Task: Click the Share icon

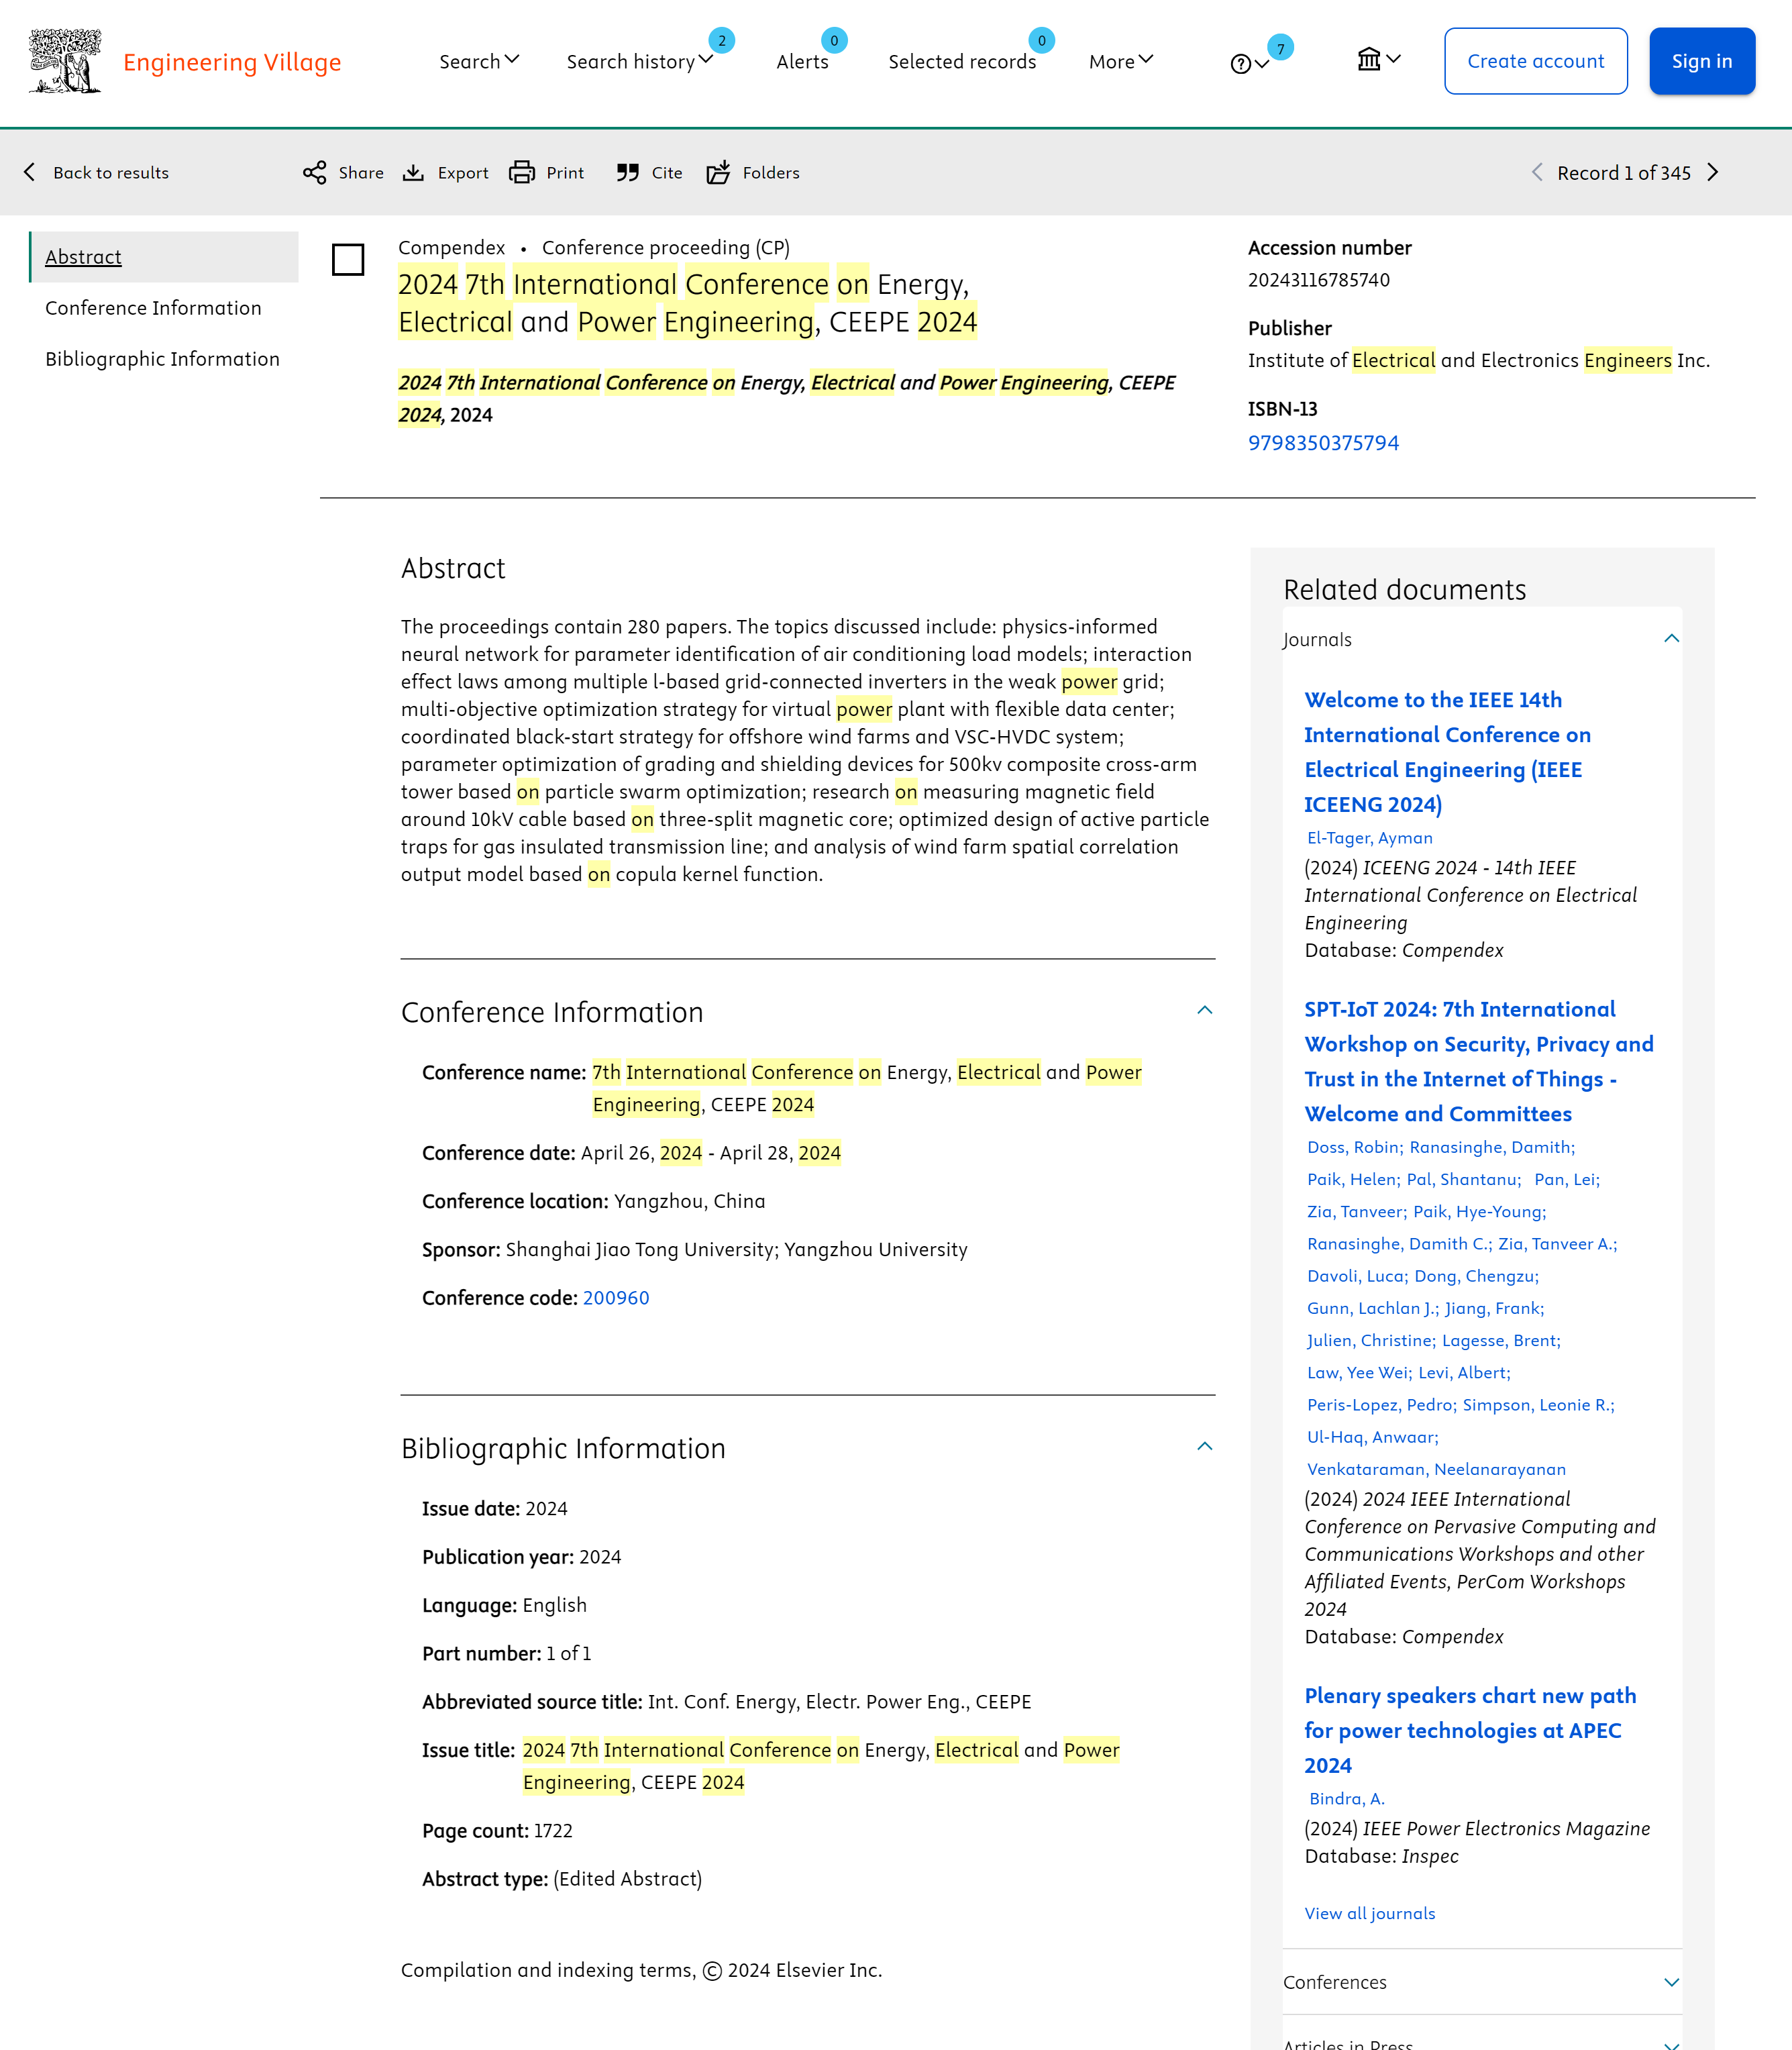Action: pyautogui.click(x=314, y=172)
